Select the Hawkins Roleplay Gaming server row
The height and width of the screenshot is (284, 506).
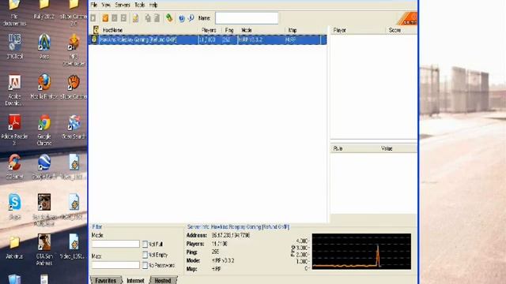point(207,39)
